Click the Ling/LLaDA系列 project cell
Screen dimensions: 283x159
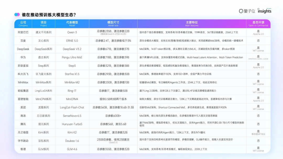pos(43,91)
